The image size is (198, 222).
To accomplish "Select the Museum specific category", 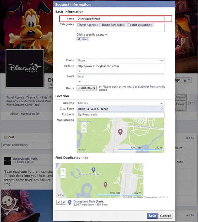I will click(x=83, y=39).
